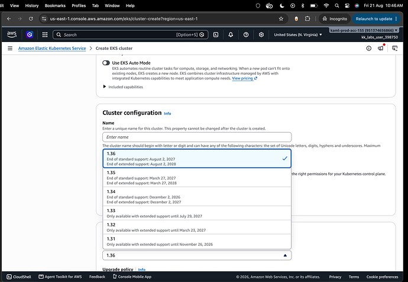This screenshot has height=282, width=408.
Task: Open Siri from the menu bar
Action: pos(357,5)
